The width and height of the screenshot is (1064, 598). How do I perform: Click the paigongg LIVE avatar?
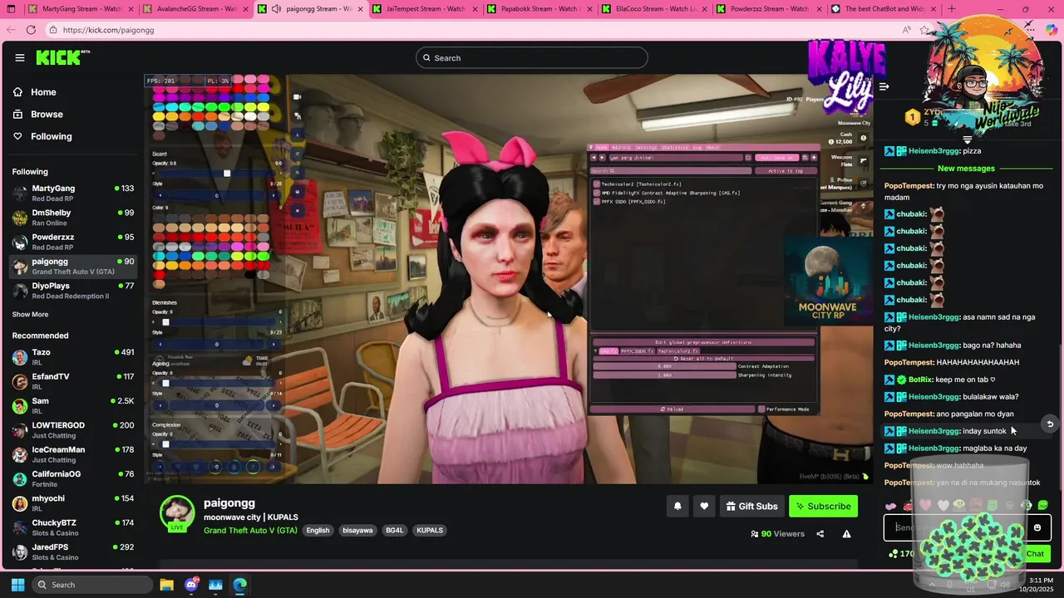tap(177, 513)
